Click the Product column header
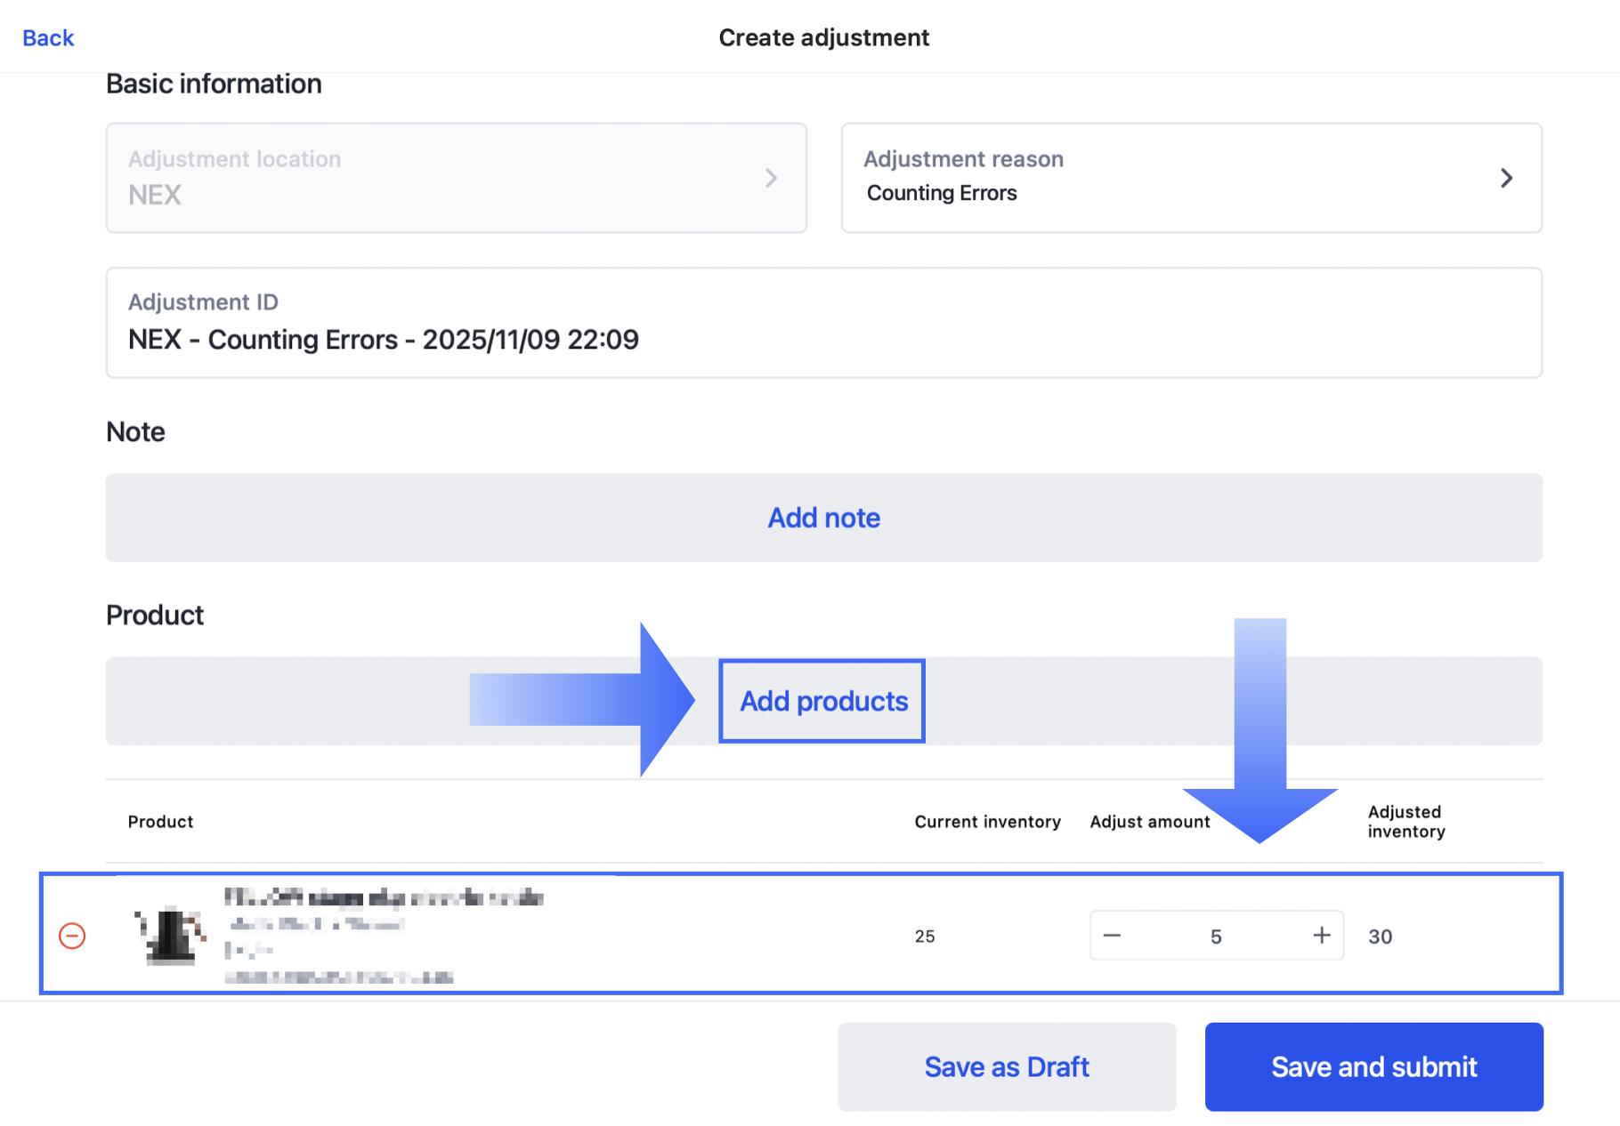Screen dimensions: 1620x1126 (x=160, y=822)
